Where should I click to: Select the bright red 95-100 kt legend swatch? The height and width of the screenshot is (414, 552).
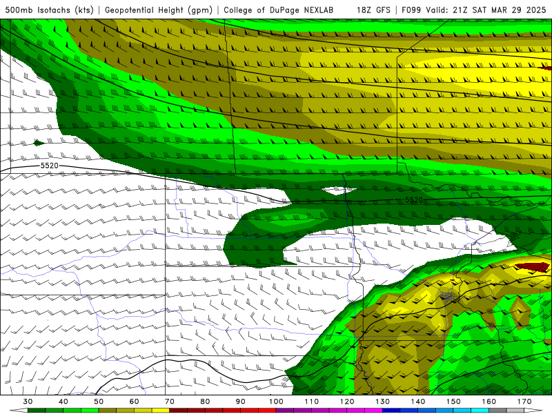tap(267, 411)
